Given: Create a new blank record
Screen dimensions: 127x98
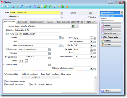Looking at the screenshot, I should coord(8,6).
